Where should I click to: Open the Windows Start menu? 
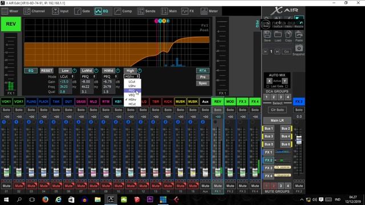tap(6, 199)
